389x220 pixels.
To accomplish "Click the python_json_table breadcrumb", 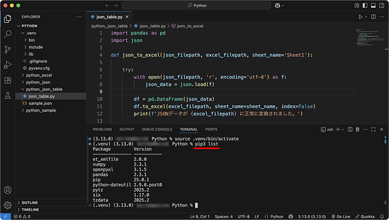I will 110,26.
